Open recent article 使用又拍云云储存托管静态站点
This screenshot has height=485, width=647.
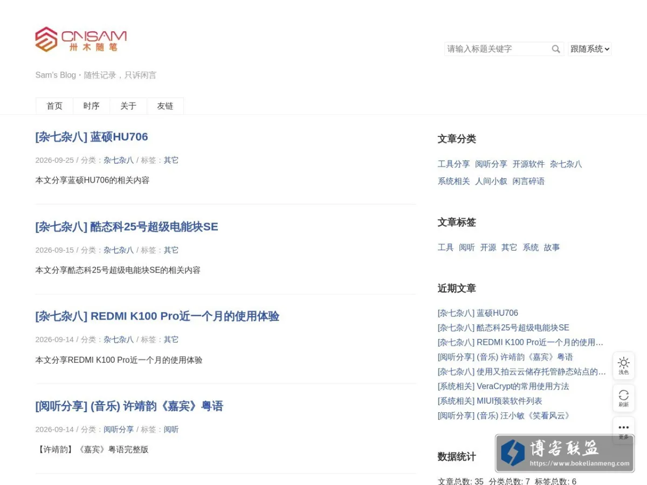pyautogui.click(x=521, y=372)
